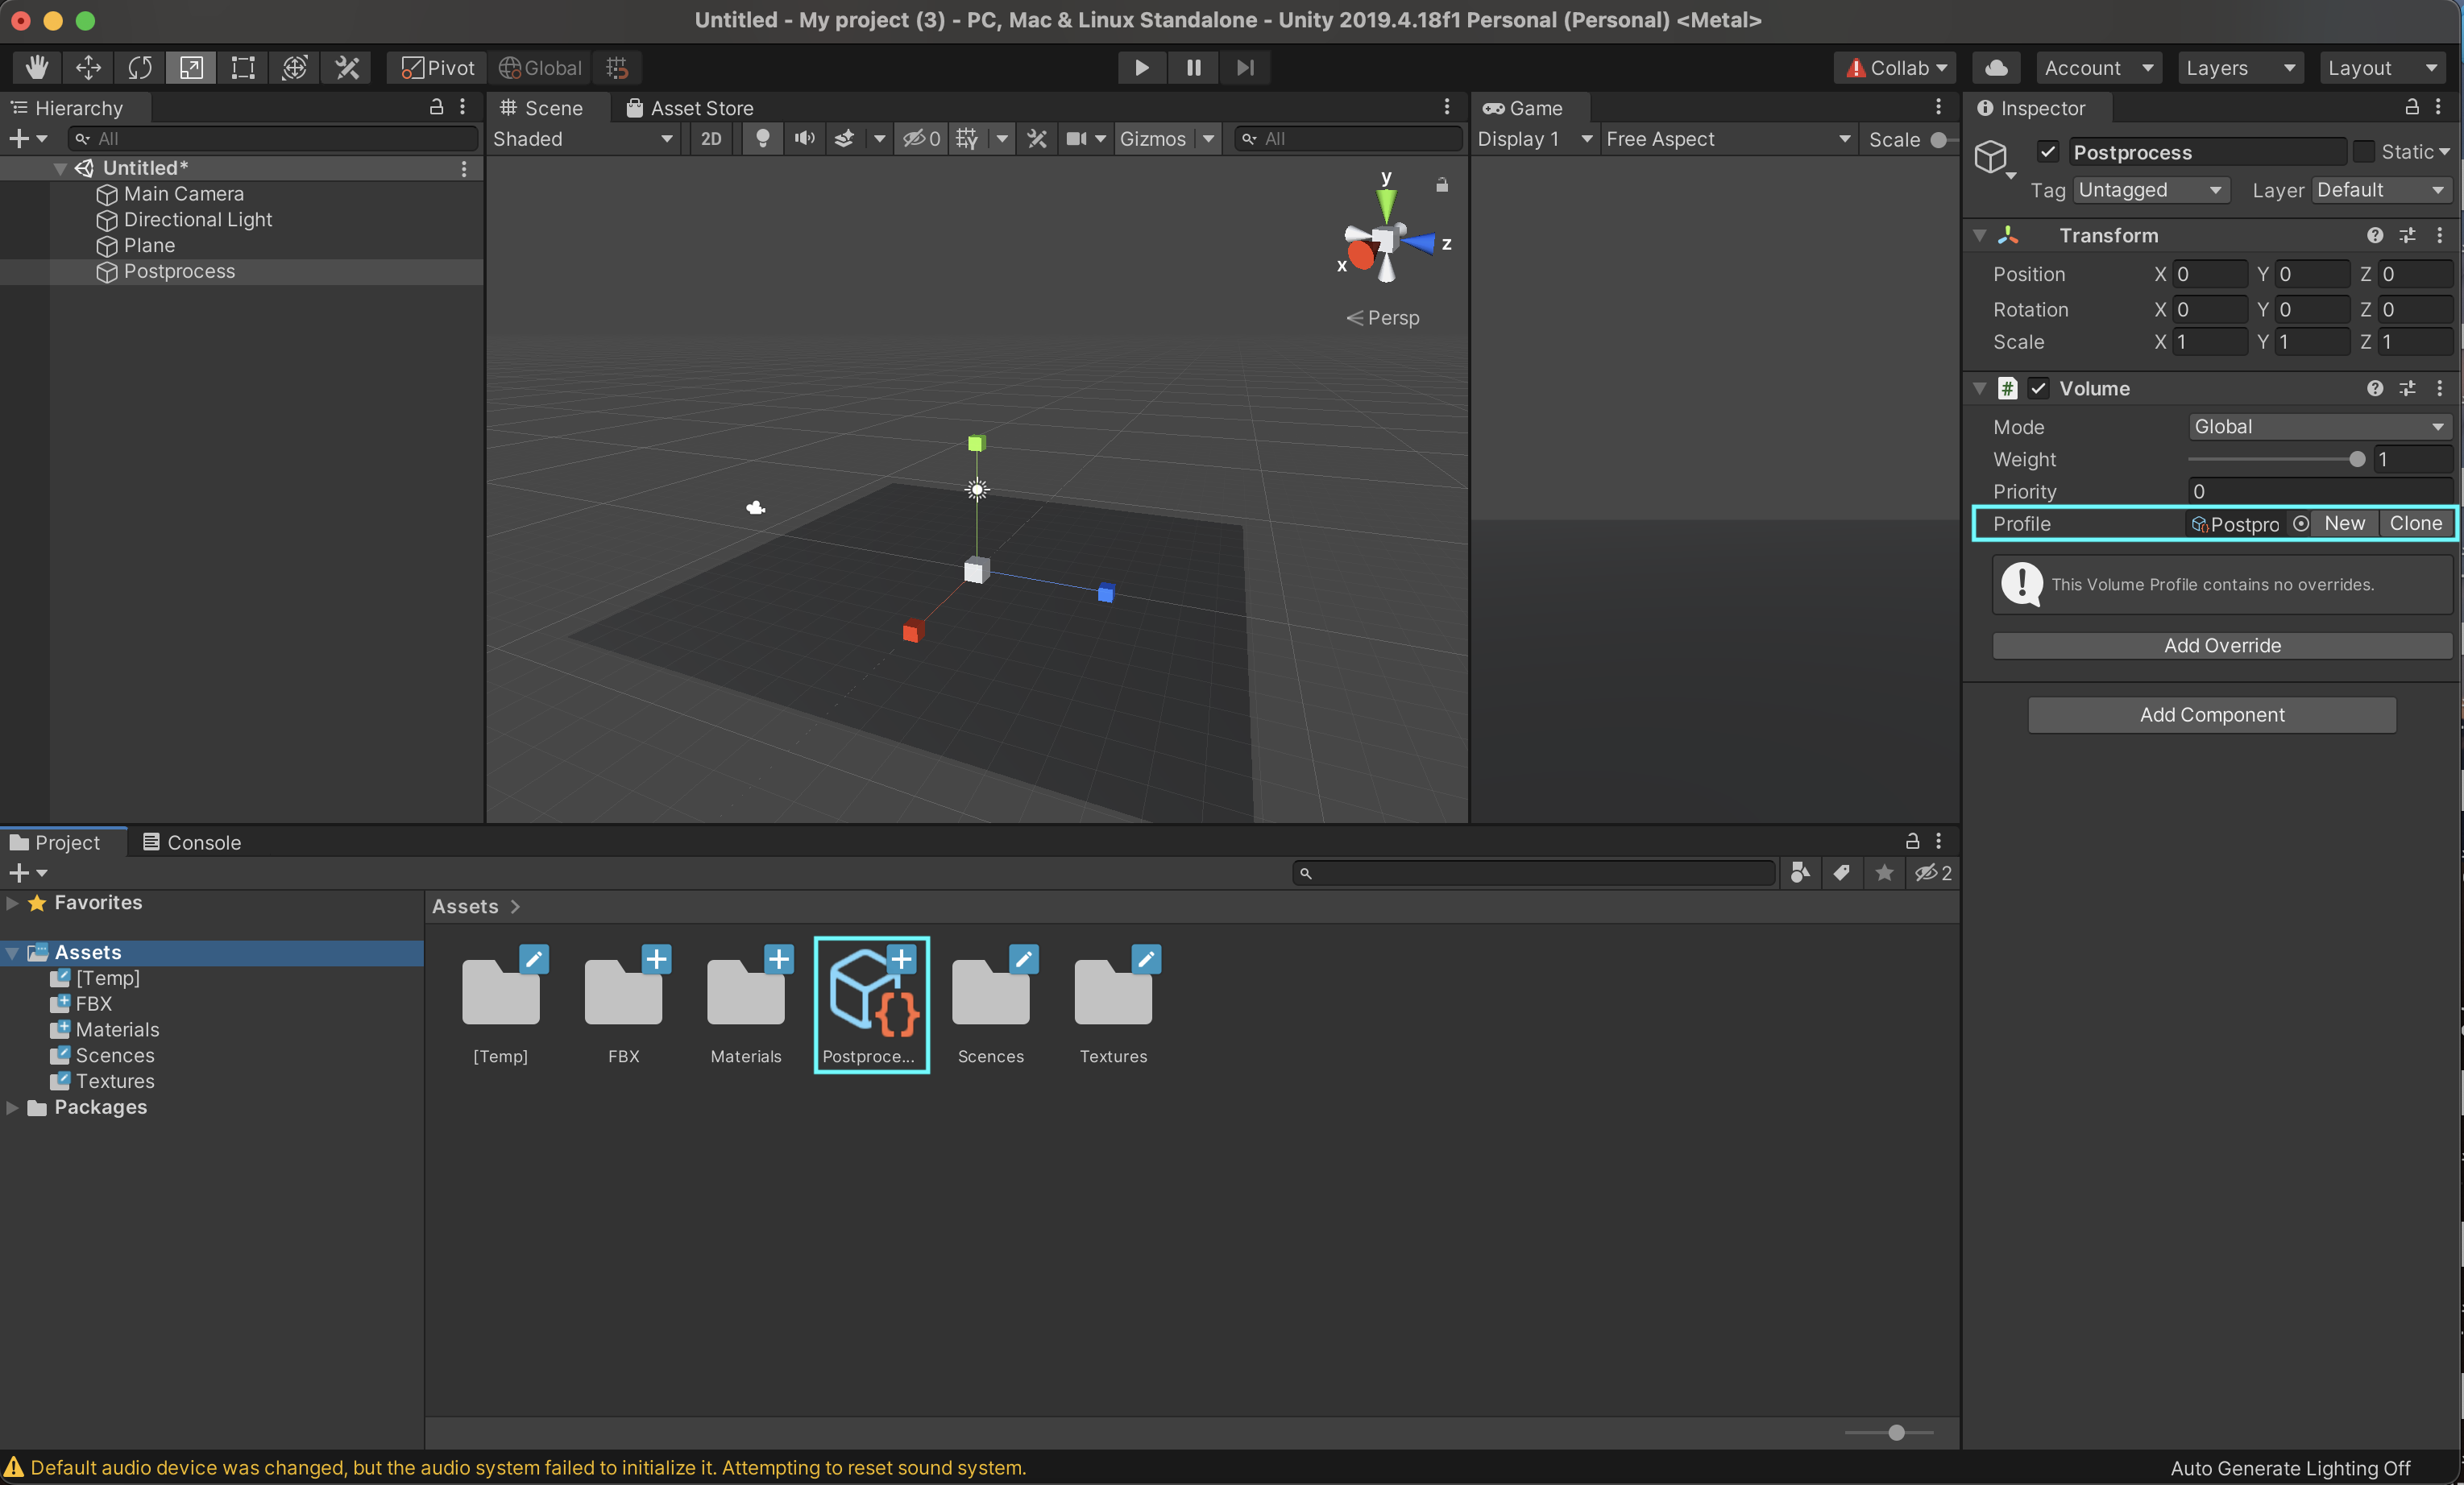
Task: Expand the Packages folder in Project
Action: point(13,1107)
